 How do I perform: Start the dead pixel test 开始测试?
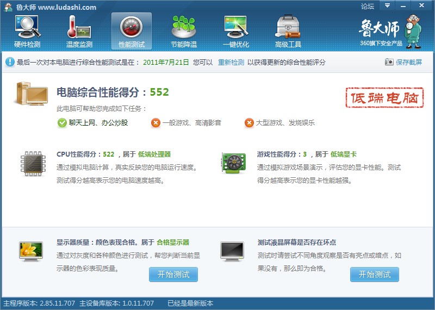375,275
